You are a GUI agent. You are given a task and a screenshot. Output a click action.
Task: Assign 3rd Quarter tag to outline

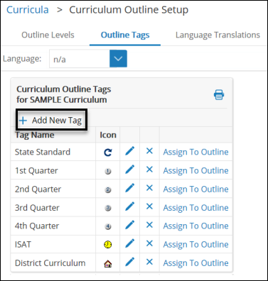(x=195, y=208)
